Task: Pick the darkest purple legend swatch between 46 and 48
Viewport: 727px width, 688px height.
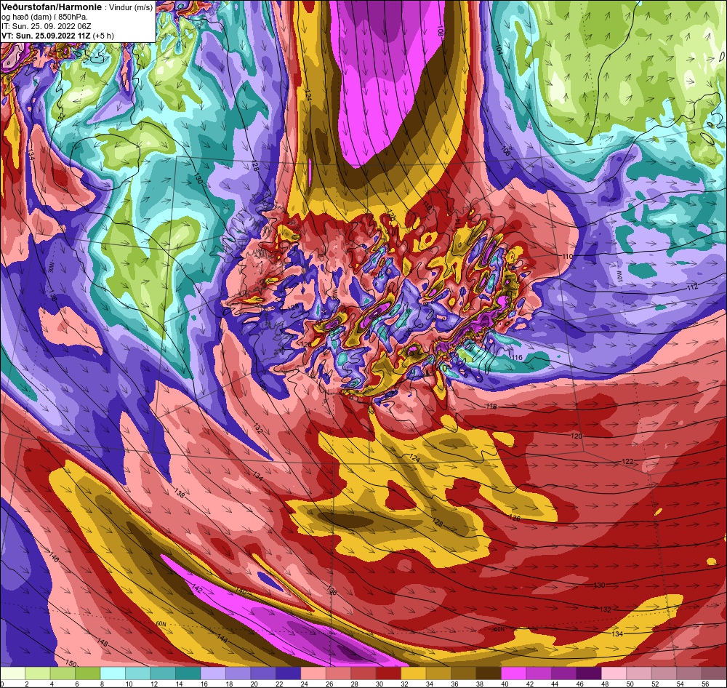Action: [589, 673]
